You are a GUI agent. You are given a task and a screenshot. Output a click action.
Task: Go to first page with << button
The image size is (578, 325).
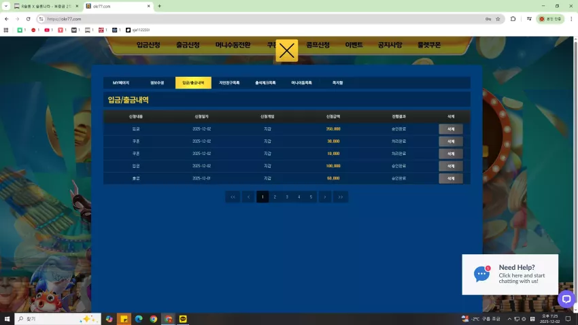coord(233,196)
